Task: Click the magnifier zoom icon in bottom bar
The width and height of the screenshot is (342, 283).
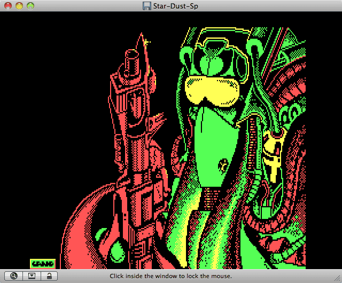Action: [x=14, y=276]
